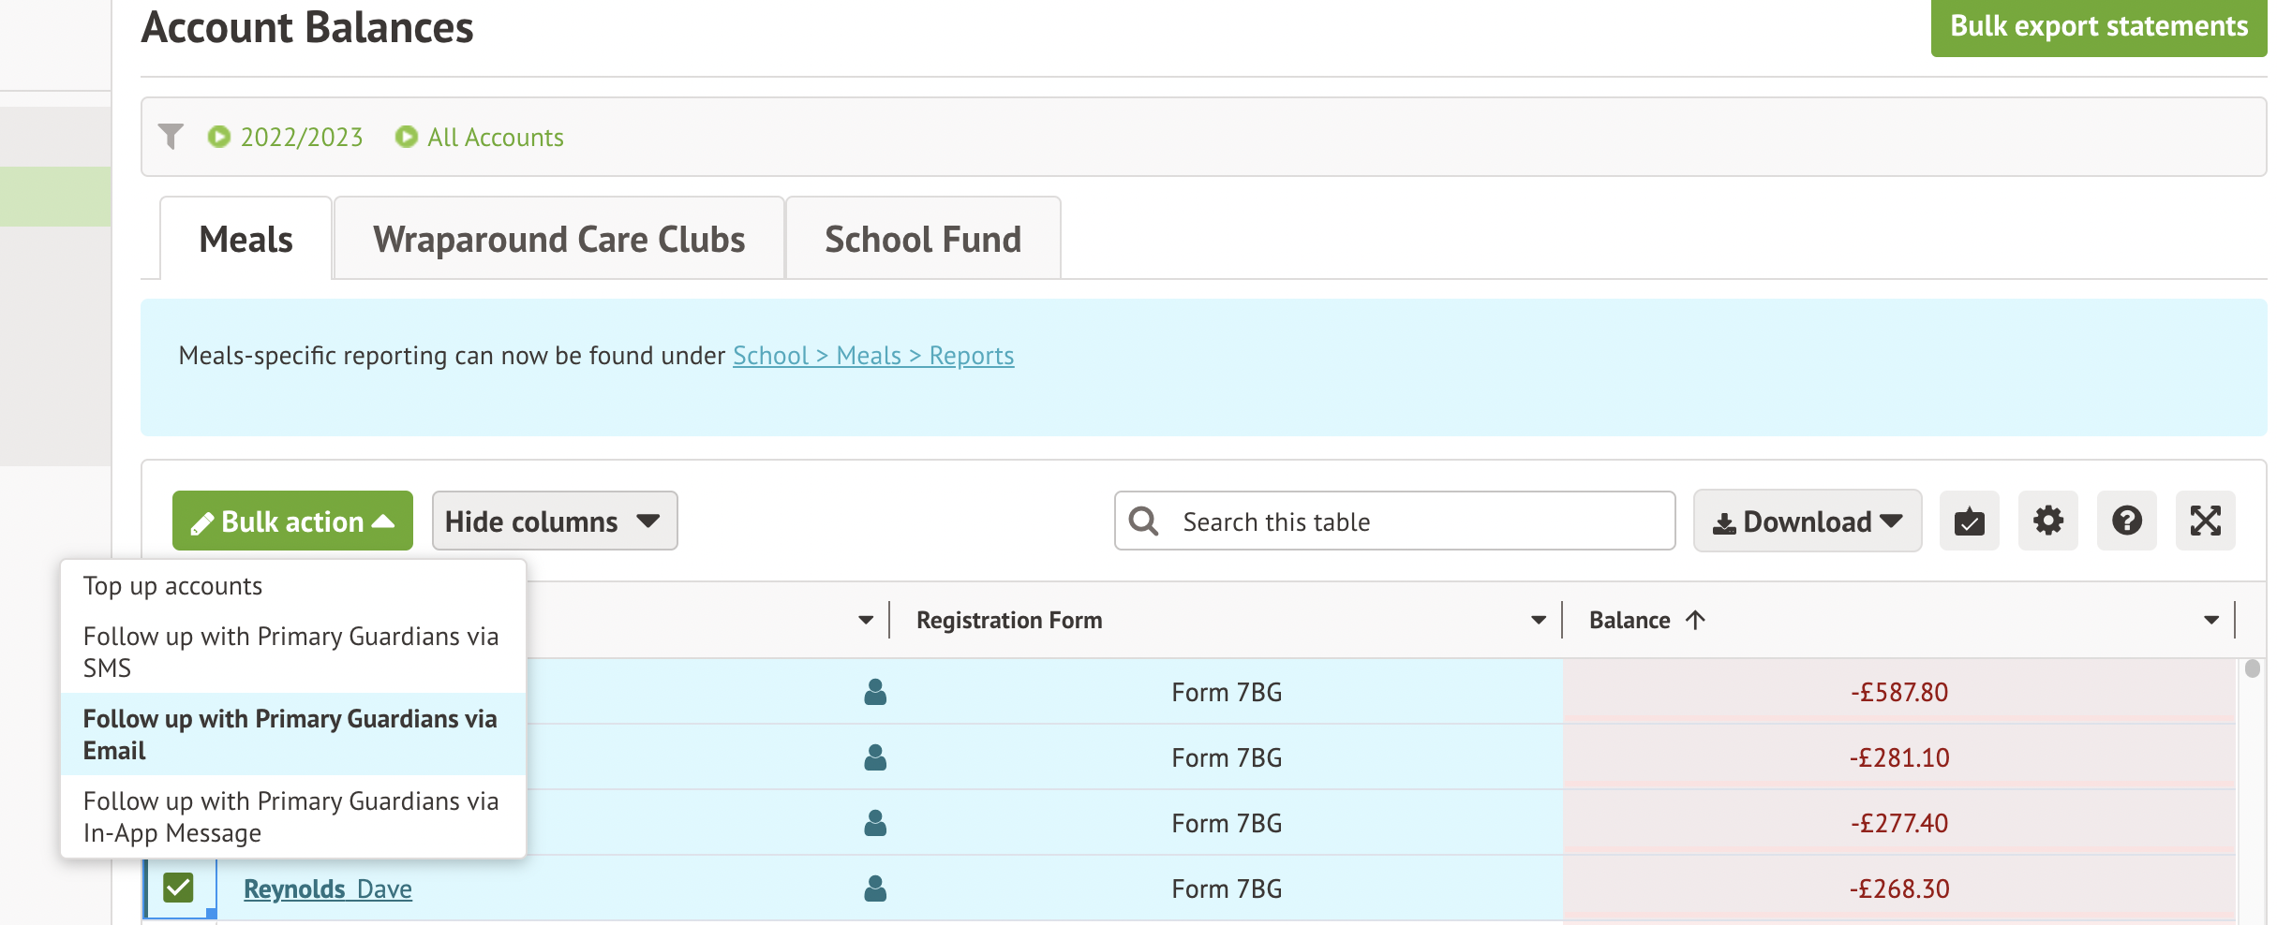Click Bulk export statements button
This screenshot has width=2277, height=925.
[x=2098, y=26]
